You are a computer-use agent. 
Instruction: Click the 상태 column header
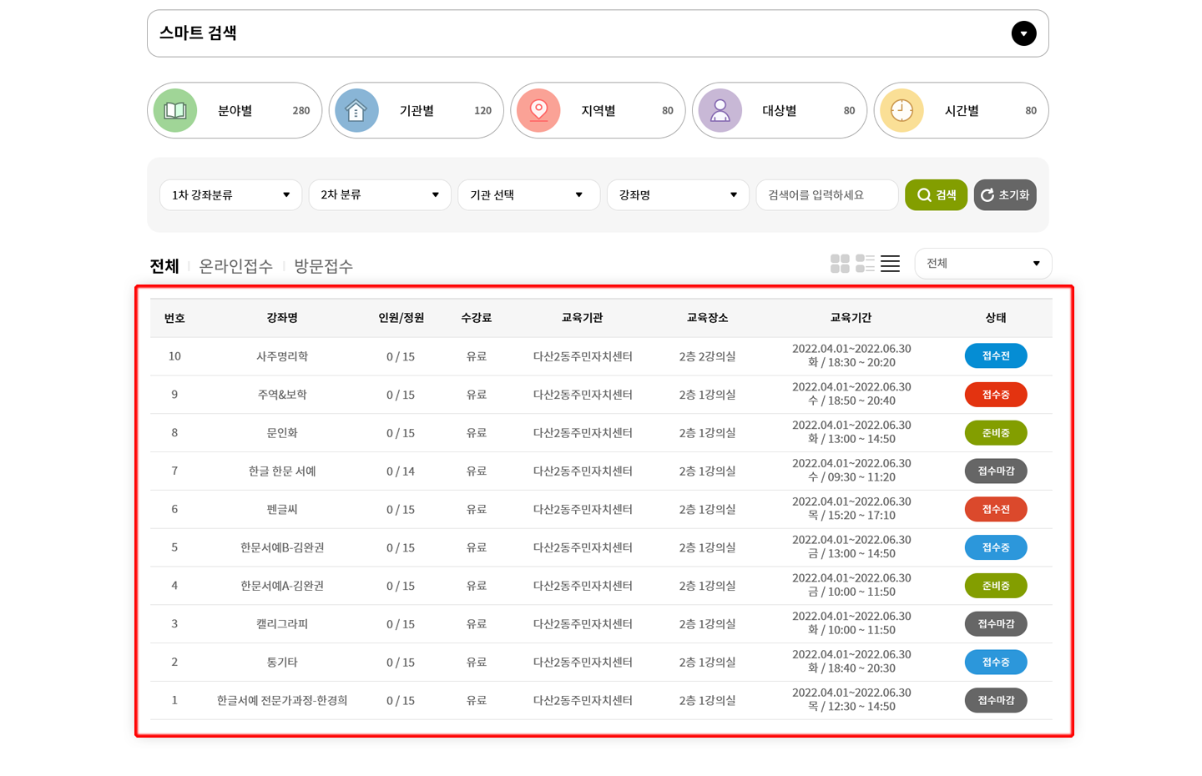coord(996,318)
